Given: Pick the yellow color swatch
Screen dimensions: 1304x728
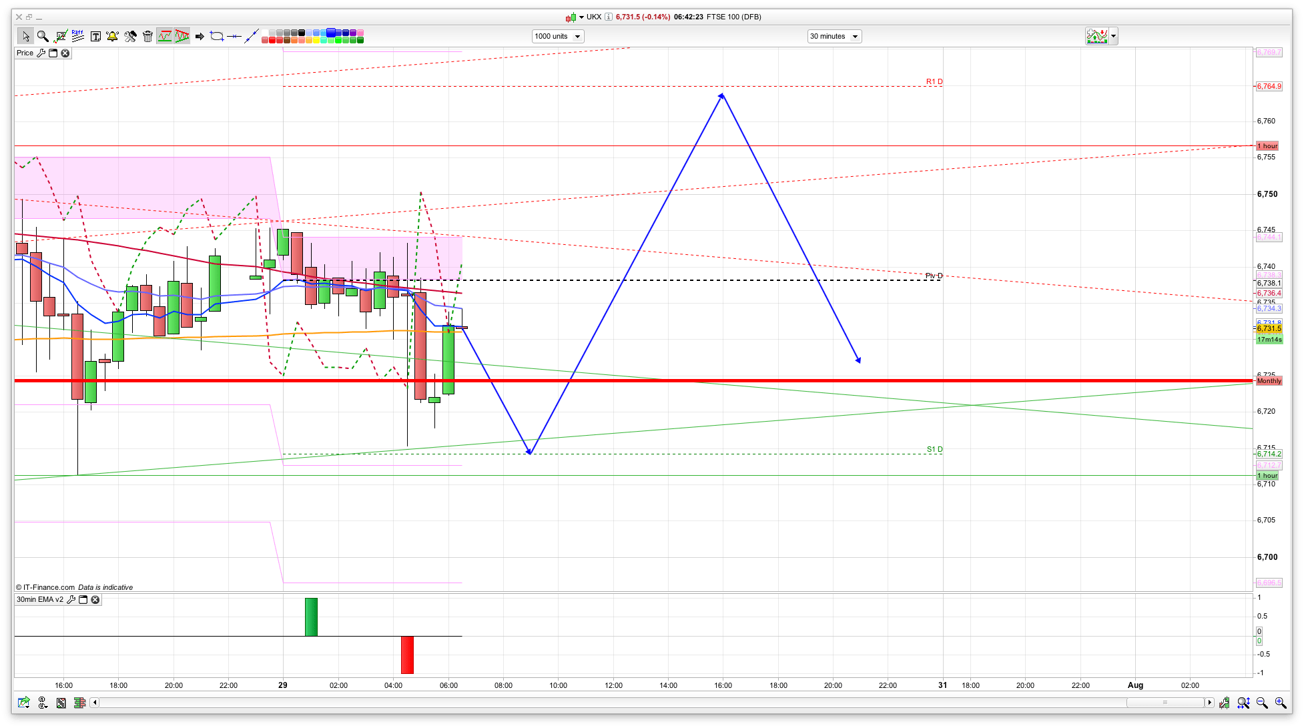Looking at the screenshot, I should [316, 40].
